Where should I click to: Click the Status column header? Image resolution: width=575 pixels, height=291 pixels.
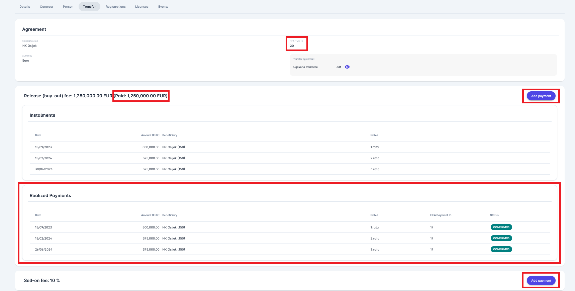coord(494,215)
